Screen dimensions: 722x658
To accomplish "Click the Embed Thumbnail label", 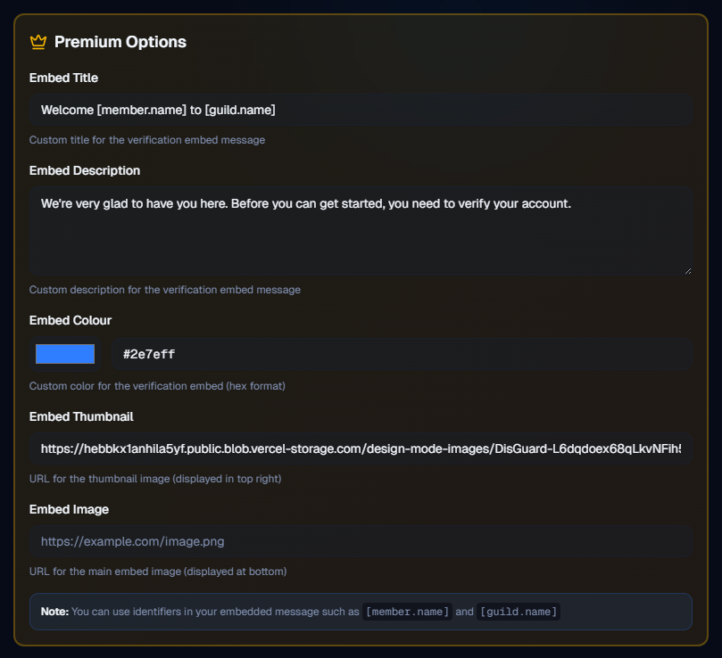I will click(x=82, y=416).
